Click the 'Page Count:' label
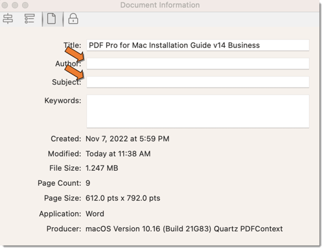The height and width of the screenshot is (250, 324). pos(60,183)
